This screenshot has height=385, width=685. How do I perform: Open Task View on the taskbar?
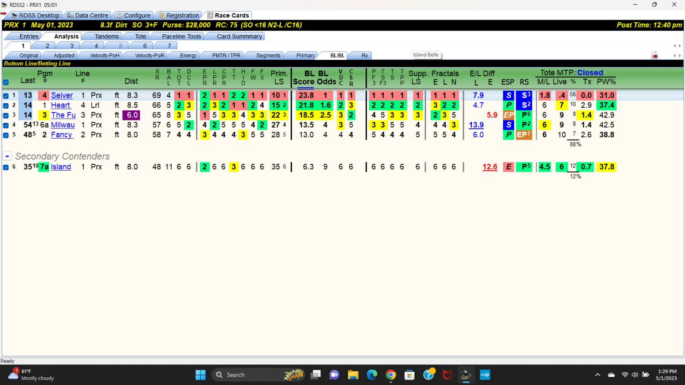pyautogui.click(x=316, y=375)
